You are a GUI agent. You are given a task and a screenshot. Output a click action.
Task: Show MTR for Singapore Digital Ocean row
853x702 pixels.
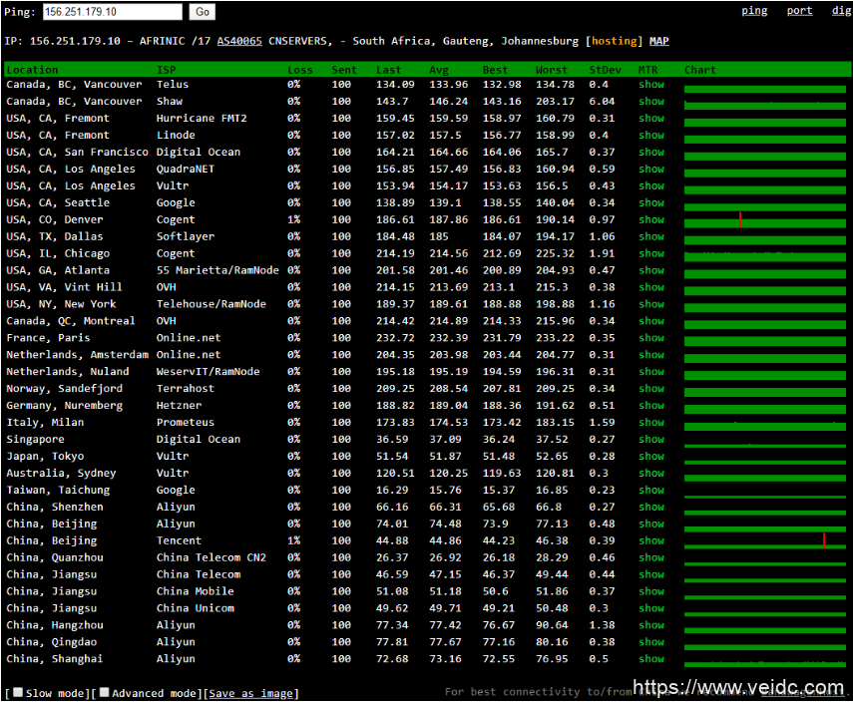pyautogui.click(x=651, y=439)
